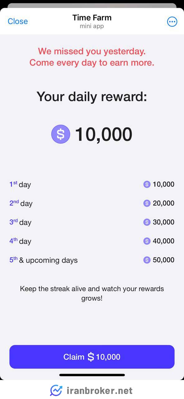Select the 1st day reward row
The image size is (184, 399).
tap(92, 184)
